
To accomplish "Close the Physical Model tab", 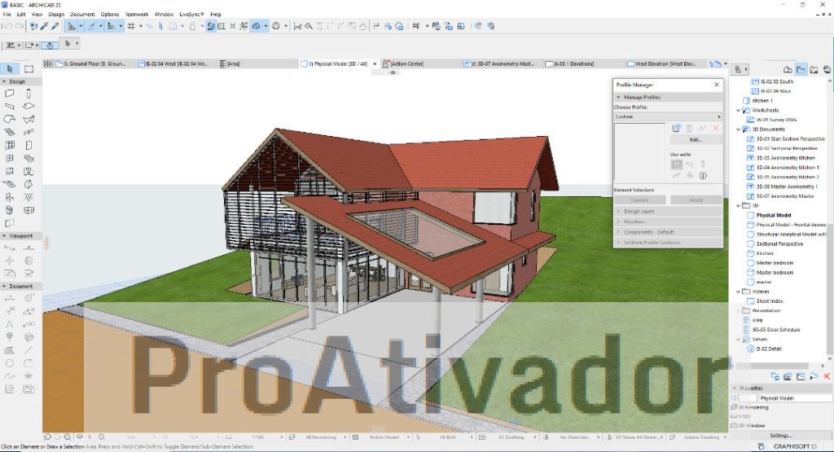I will 375,64.
